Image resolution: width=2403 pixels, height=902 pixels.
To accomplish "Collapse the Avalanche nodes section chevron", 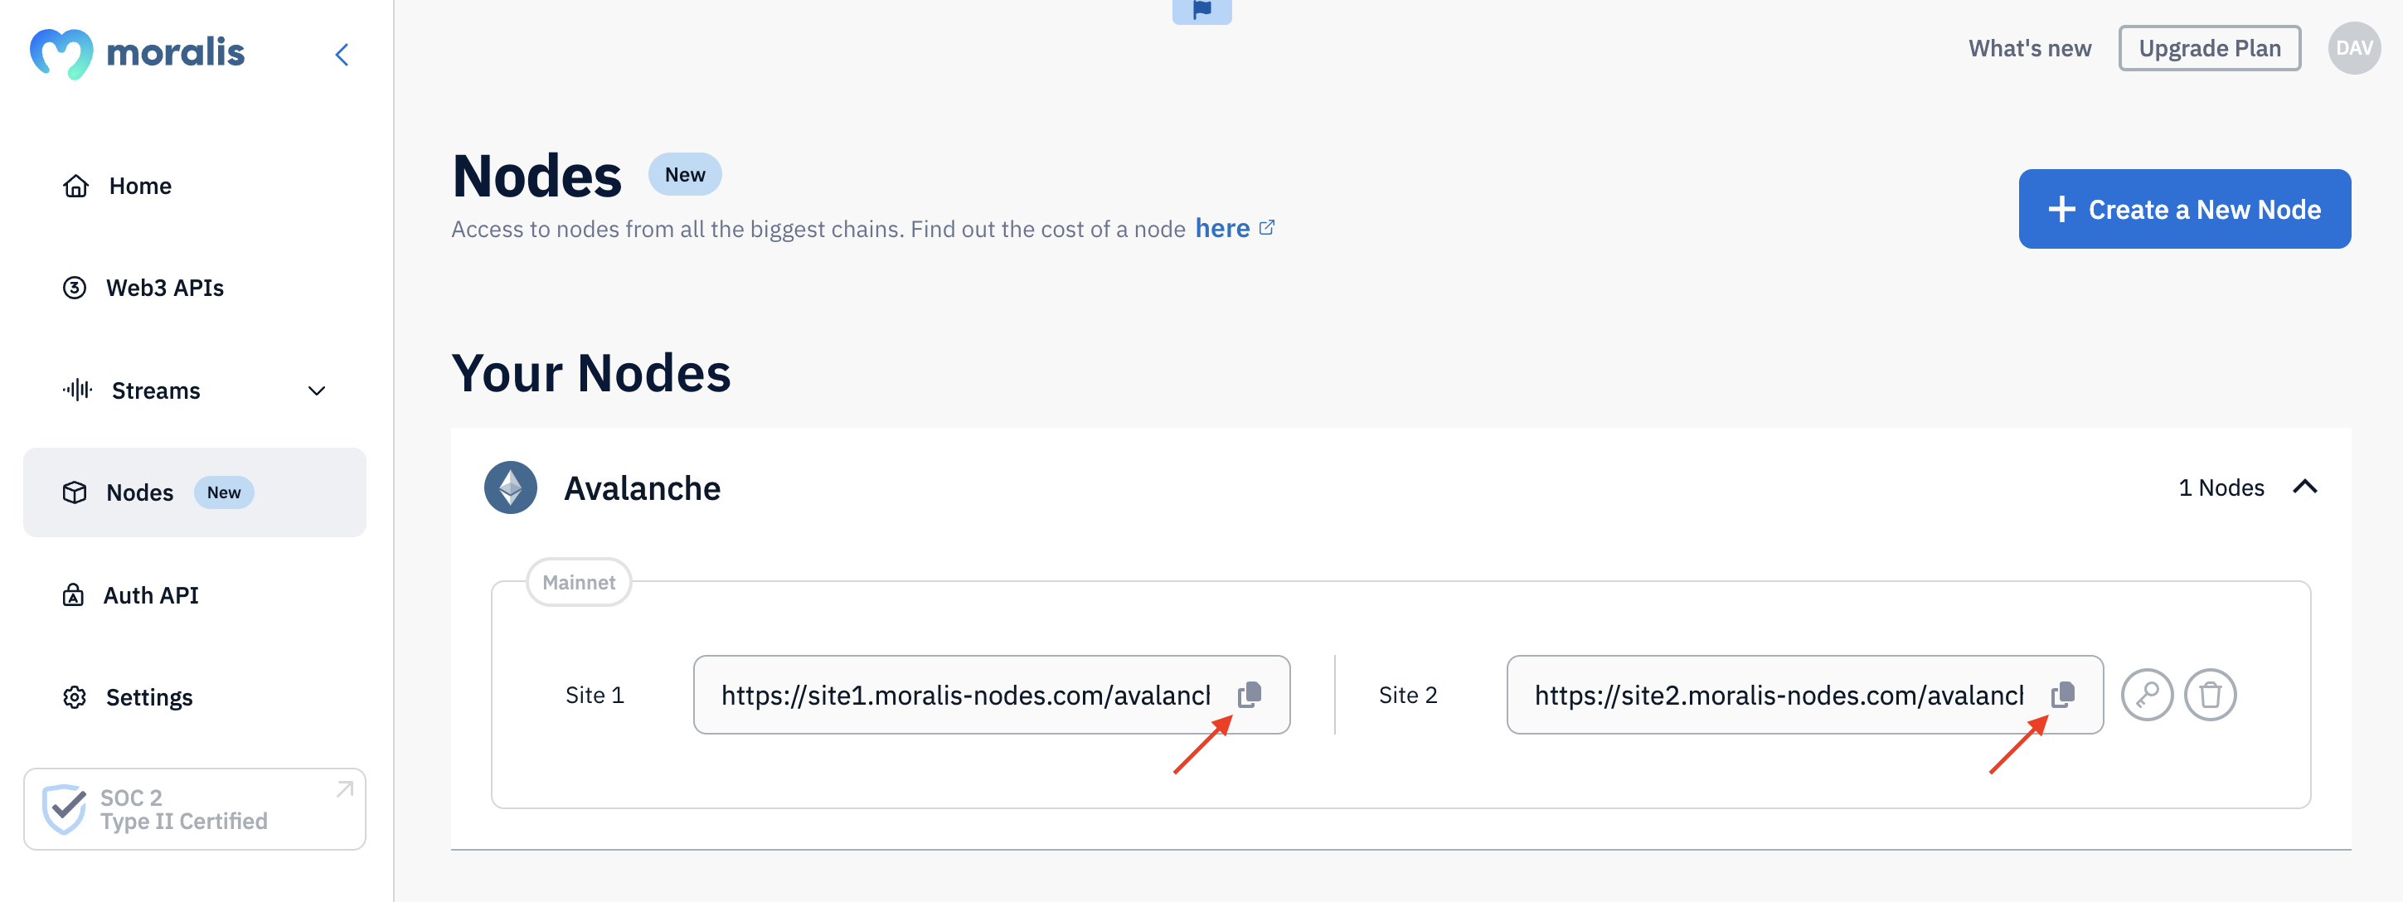I will (x=2304, y=487).
